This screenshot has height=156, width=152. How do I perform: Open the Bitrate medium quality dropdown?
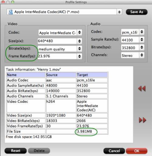(x=80, y=49)
